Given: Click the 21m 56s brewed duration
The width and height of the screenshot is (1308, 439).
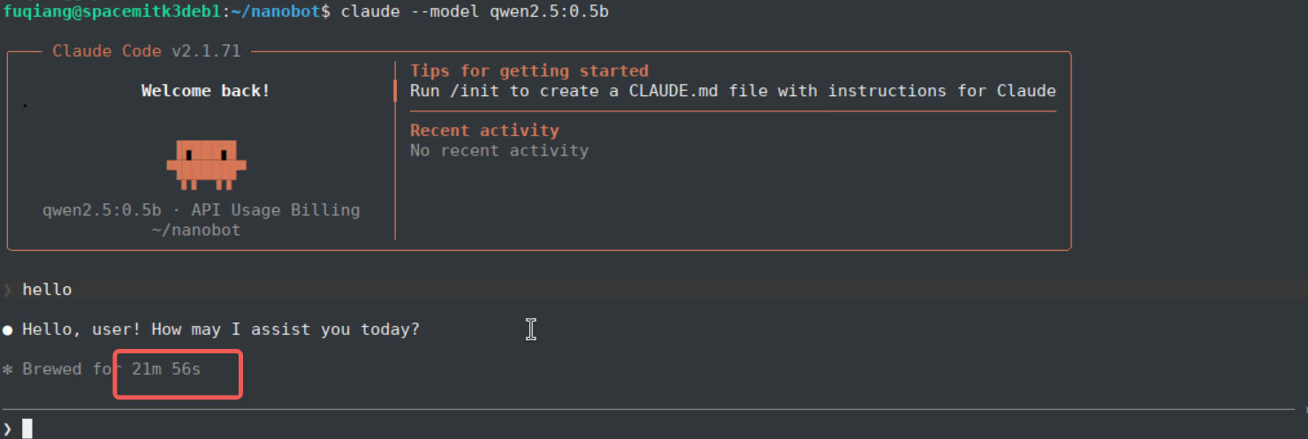Looking at the screenshot, I should click(166, 369).
